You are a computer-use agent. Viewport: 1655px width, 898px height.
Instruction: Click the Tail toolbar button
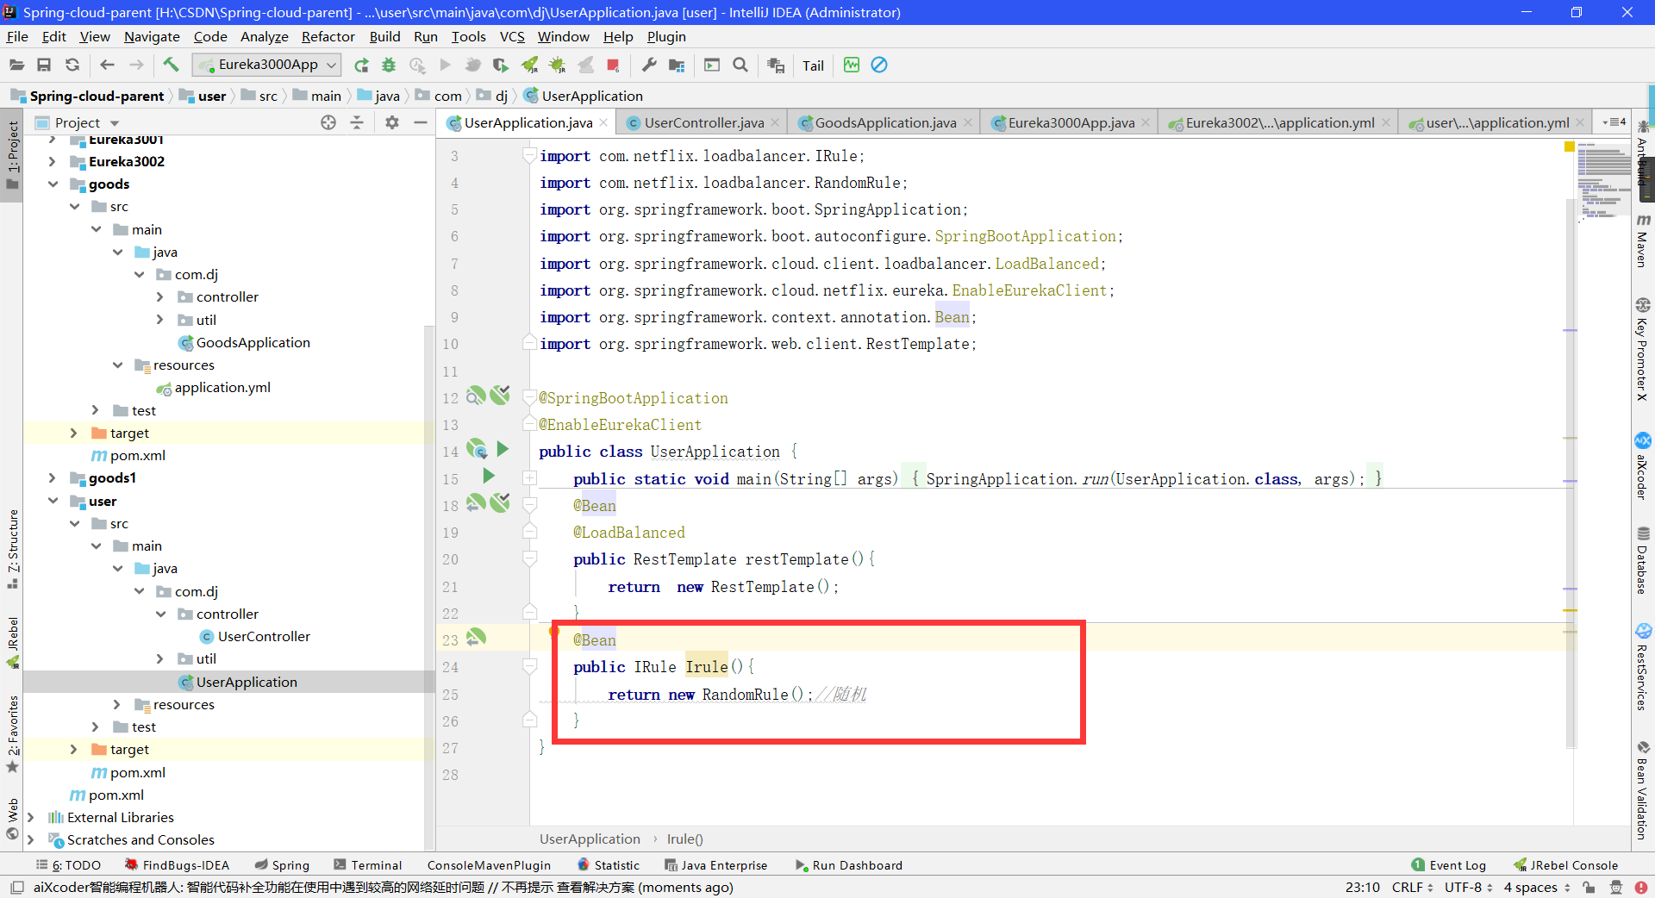pos(813,65)
